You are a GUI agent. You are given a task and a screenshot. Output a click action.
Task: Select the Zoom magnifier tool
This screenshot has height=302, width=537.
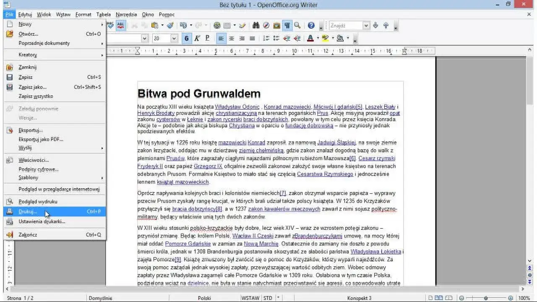[297, 25]
